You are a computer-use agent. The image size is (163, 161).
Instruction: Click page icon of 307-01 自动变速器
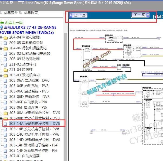click(x=5, y=156)
